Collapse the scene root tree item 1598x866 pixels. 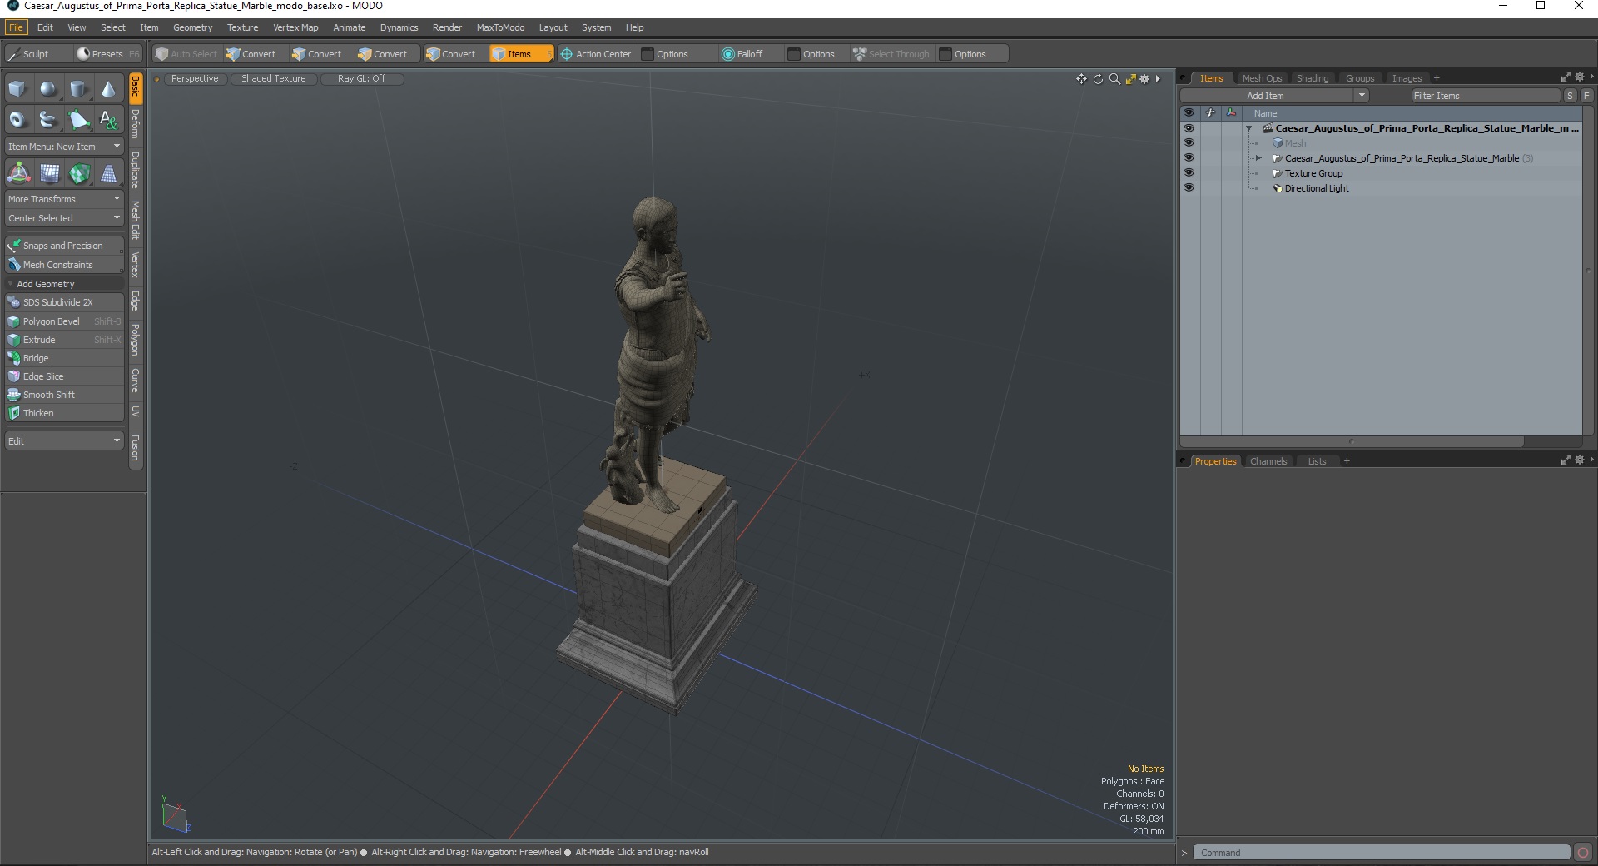click(x=1248, y=129)
